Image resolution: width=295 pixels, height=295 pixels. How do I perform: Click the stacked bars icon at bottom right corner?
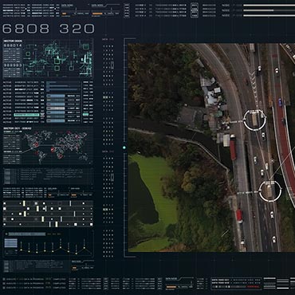point(282,284)
